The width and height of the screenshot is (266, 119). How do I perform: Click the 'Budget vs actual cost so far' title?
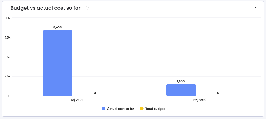[x=45, y=8]
